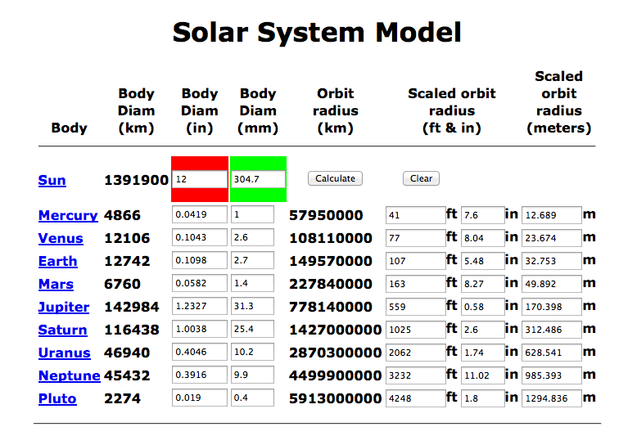Screen dimensions: 637x436
Task: Click Mercury scaled orbit meters field 12.689
Action: click(x=552, y=215)
